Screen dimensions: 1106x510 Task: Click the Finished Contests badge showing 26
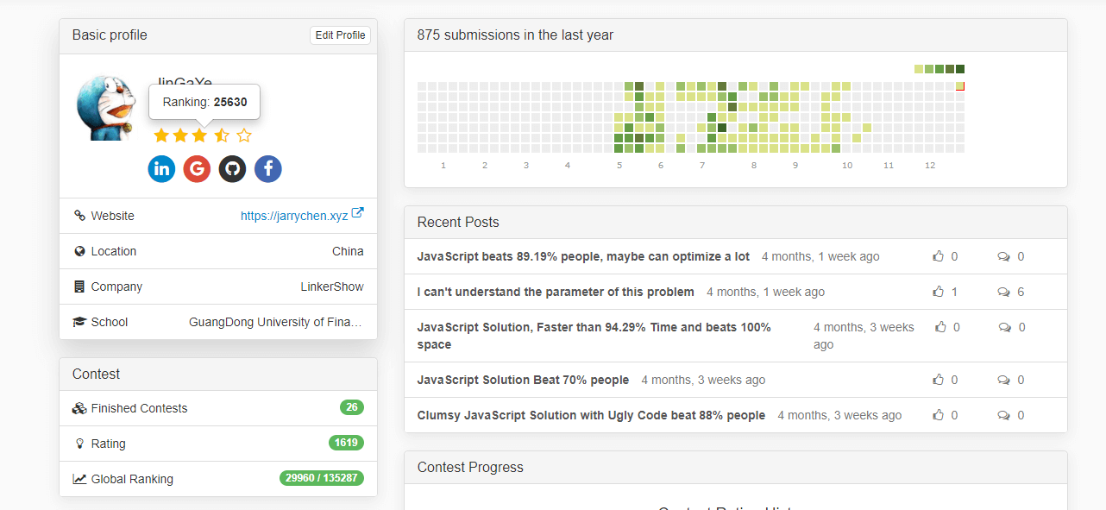(352, 407)
